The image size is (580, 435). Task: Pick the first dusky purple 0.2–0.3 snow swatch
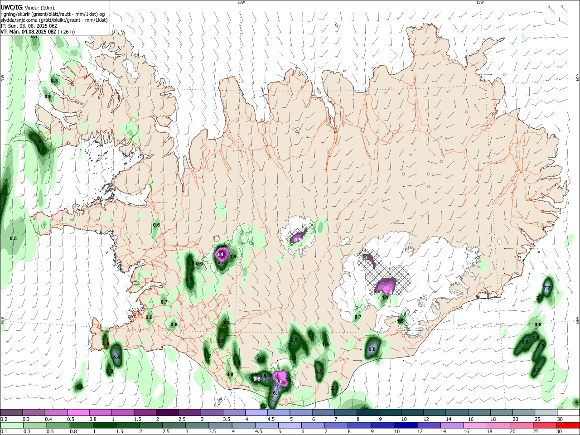[x=11, y=412]
